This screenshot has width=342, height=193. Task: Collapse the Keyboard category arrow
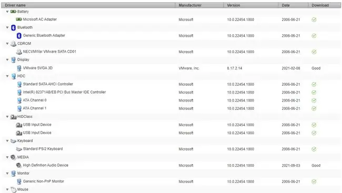coord(7,141)
